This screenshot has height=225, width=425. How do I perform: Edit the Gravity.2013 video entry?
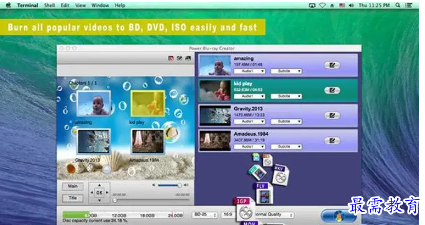(332, 115)
